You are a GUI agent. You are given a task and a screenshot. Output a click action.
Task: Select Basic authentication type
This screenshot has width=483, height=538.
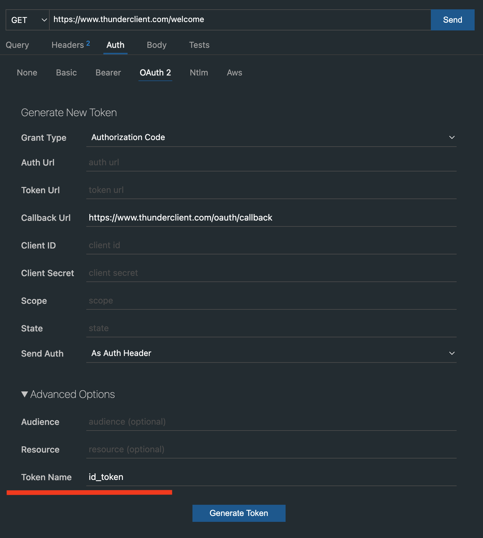pyautogui.click(x=66, y=73)
